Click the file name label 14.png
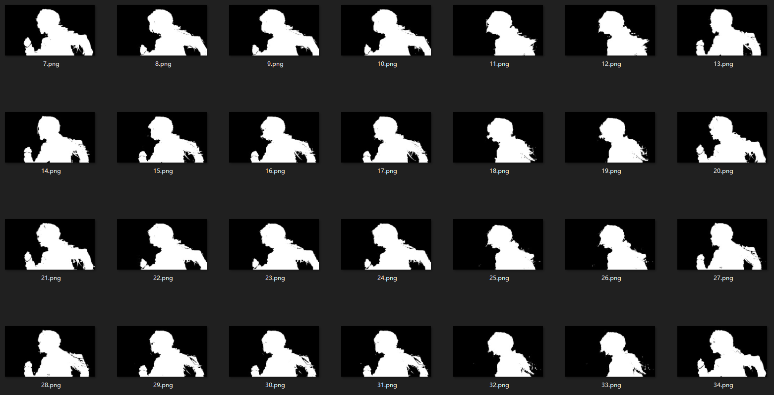 [51, 171]
